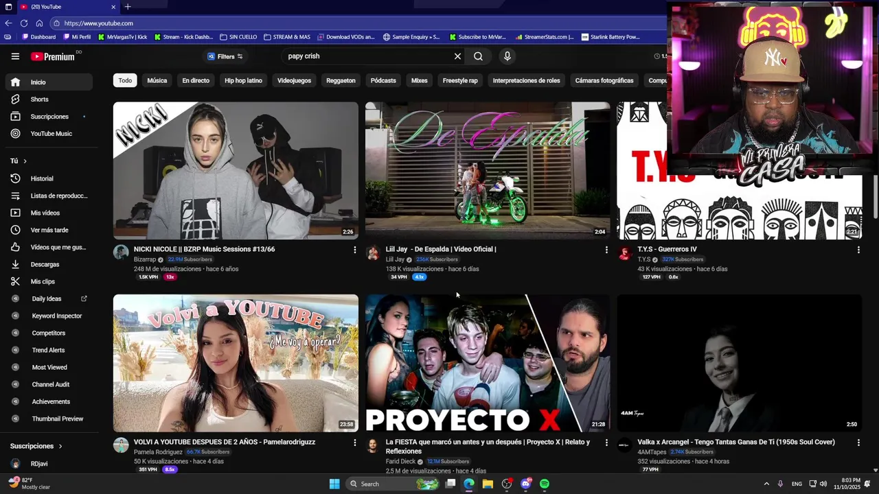
Task: Open the Bizarrap channel avatar
Action: (121, 252)
